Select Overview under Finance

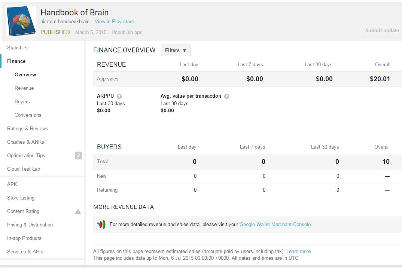click(x=25, y=74)
